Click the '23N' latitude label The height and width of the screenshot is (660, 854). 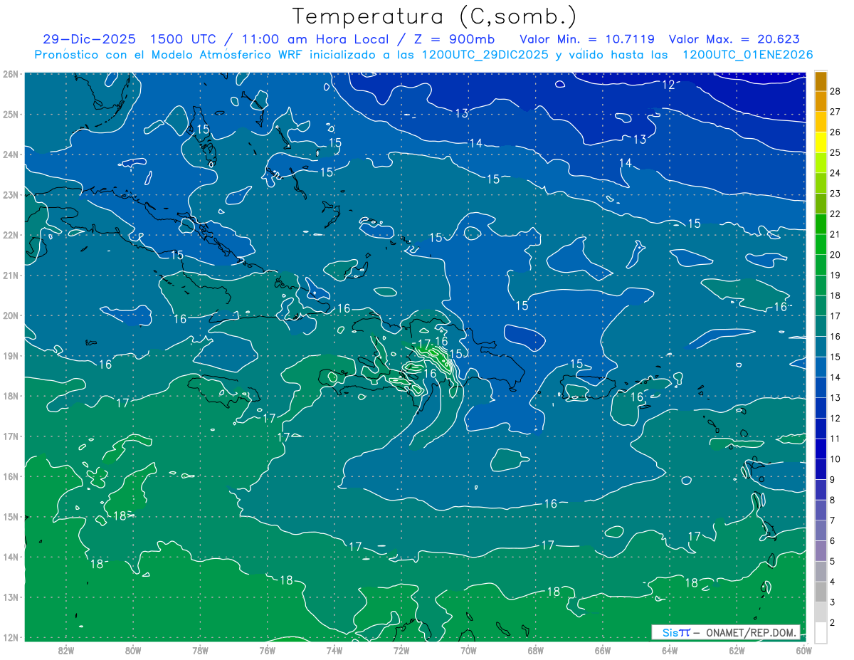pos(11,194)
